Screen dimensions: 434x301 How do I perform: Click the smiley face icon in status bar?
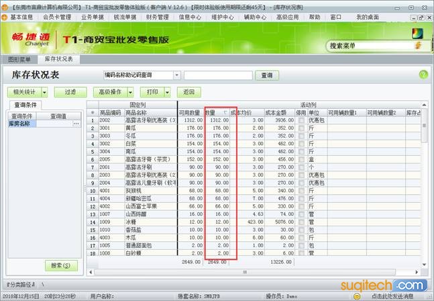coord(358,296)
